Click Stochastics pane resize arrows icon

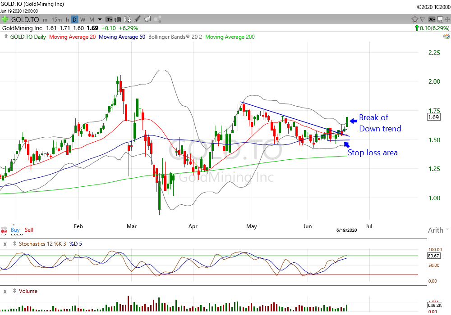click(x=14, y=243)
